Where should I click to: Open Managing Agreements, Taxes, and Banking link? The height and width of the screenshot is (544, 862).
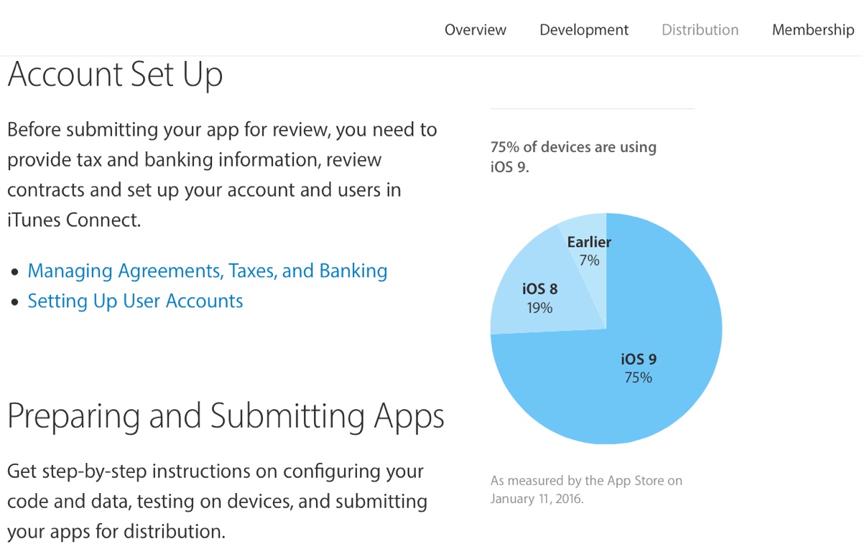pos(207,271)
